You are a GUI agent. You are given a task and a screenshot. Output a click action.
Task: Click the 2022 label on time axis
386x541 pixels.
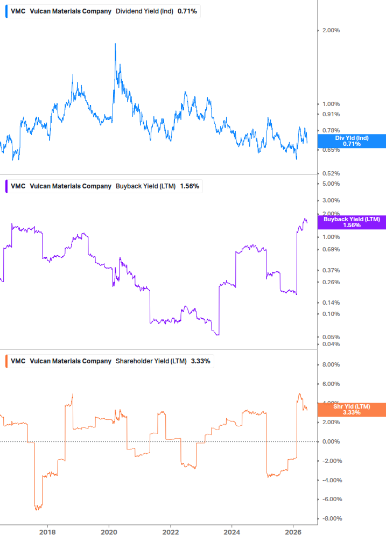click(171, 532)
